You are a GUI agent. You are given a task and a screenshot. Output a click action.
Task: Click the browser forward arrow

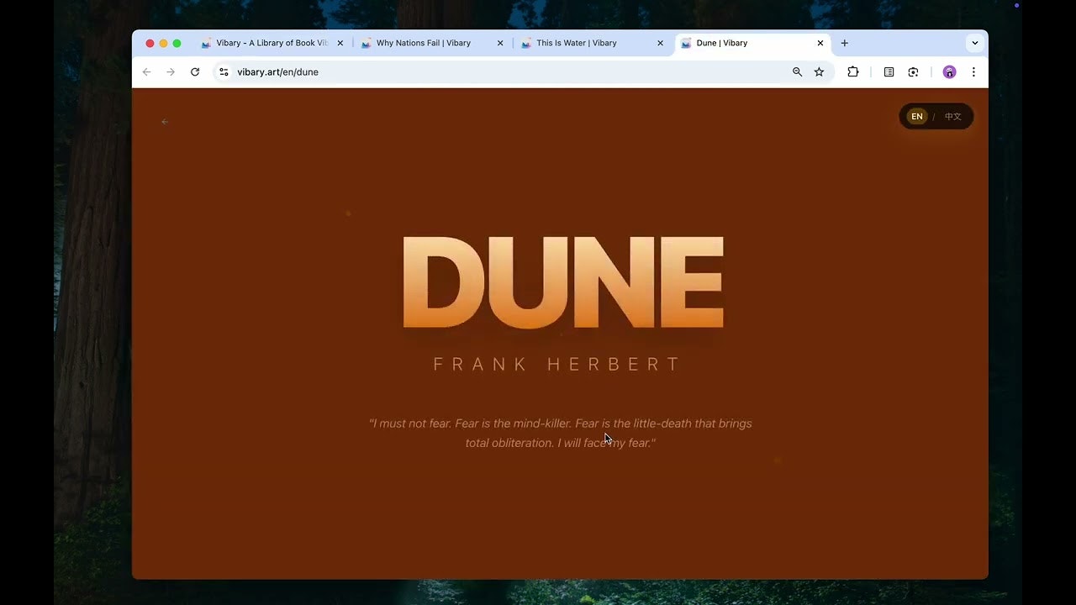point(171,72)
